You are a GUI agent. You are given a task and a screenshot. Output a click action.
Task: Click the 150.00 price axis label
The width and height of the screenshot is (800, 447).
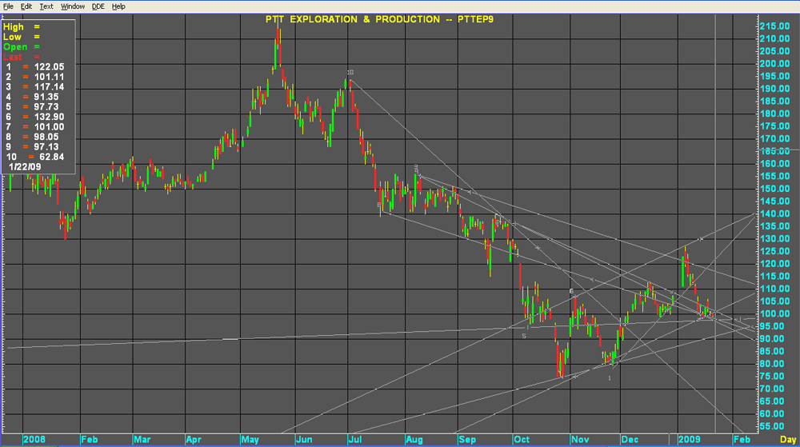tap(774, 189)
